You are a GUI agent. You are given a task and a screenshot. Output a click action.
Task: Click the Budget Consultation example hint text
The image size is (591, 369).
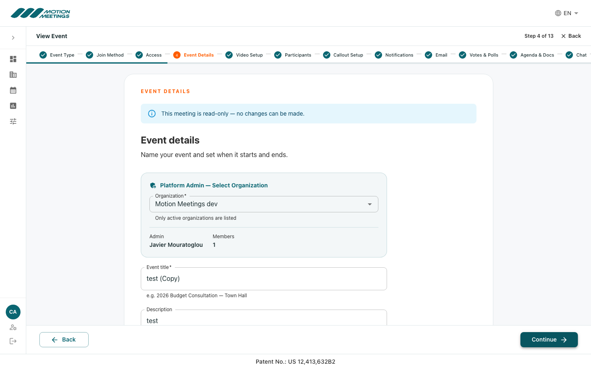(x=197, y=296)
